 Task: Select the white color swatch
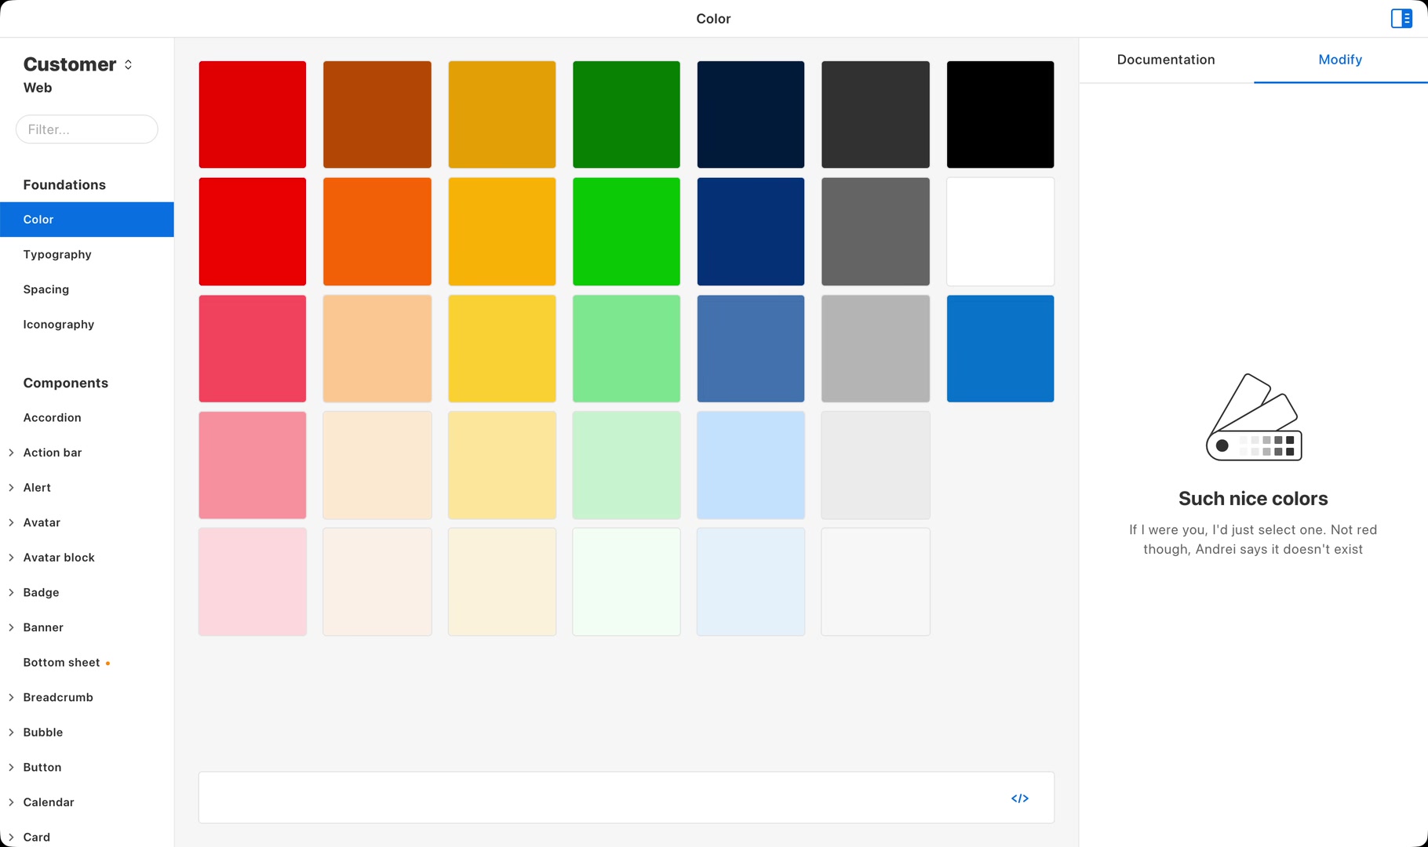click(x=1000, y=231)
